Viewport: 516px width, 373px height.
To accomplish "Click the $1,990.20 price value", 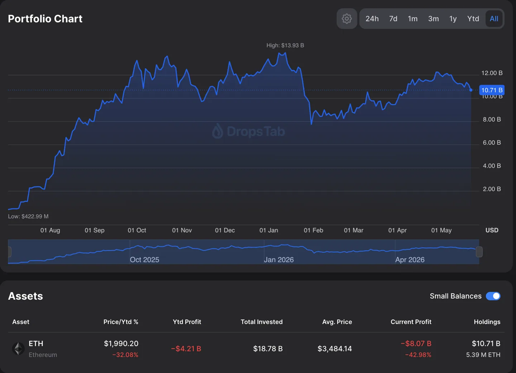I will point(121,344).
